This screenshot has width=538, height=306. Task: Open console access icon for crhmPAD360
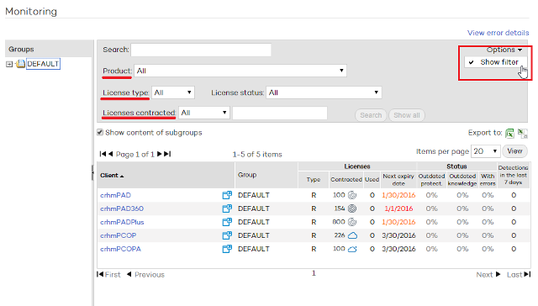click(x=227, y=208)
